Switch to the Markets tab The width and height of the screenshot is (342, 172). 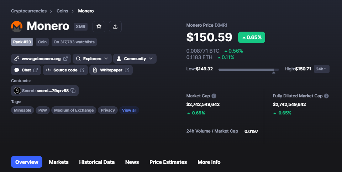click(59, 162)
